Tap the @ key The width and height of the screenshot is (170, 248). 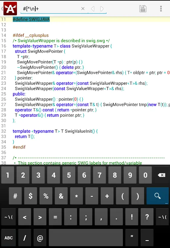pyautogui.click(x=40, y=238)
